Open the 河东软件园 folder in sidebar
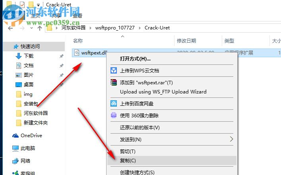This screenshot has height=175, width=281. click(x=35, y=113)
